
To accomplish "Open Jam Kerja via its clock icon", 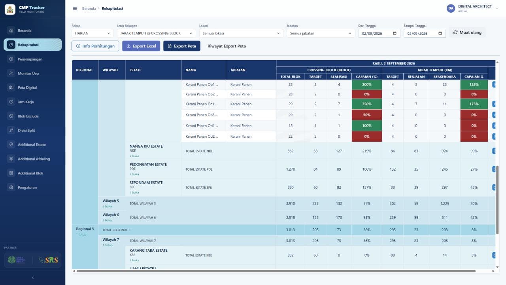I will (x=11, y=102).
